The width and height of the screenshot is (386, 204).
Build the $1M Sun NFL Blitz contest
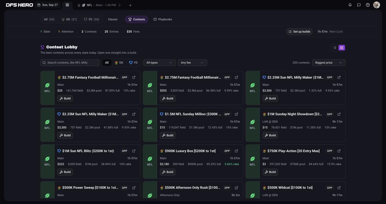(65, 172)
